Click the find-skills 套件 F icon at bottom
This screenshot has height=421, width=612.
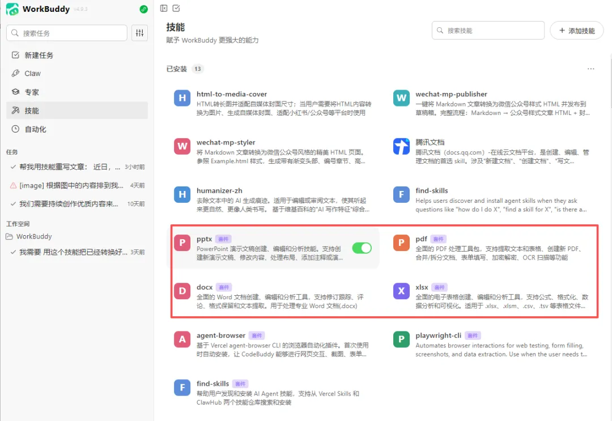(x=182, y=388)
